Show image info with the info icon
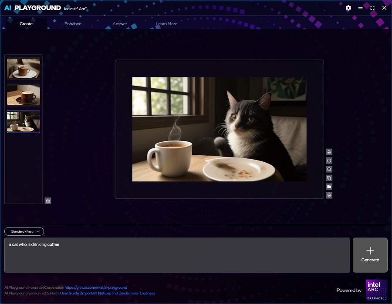The width and height of the screenshot is (392, 304). pos(329,160)
